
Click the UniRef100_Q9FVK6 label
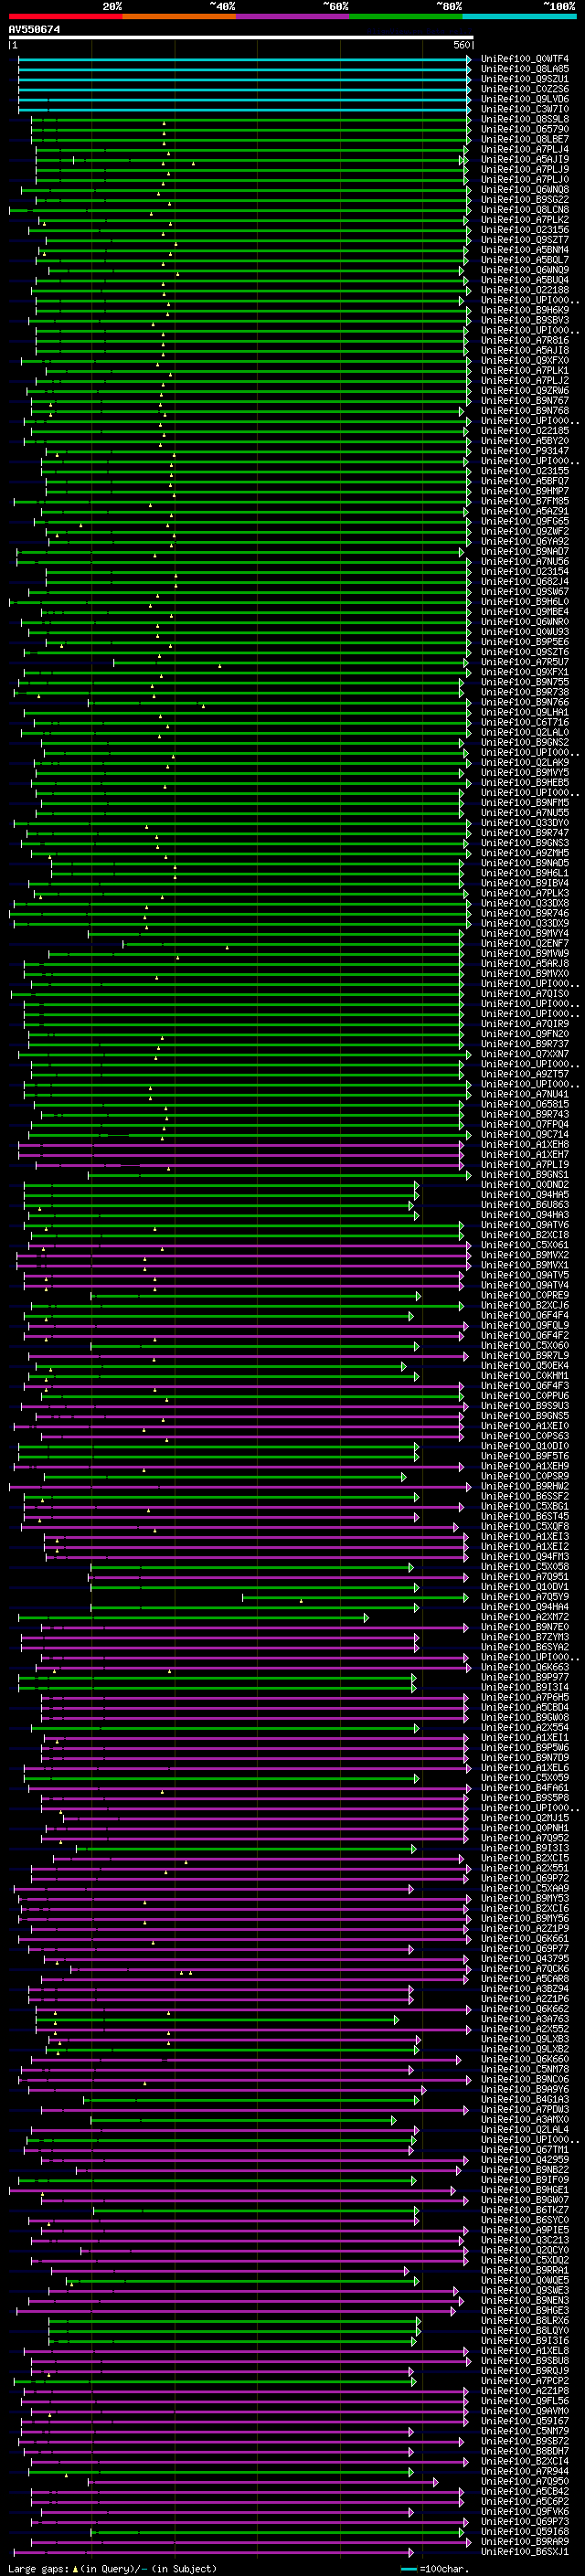click(x=525, y=2511)
